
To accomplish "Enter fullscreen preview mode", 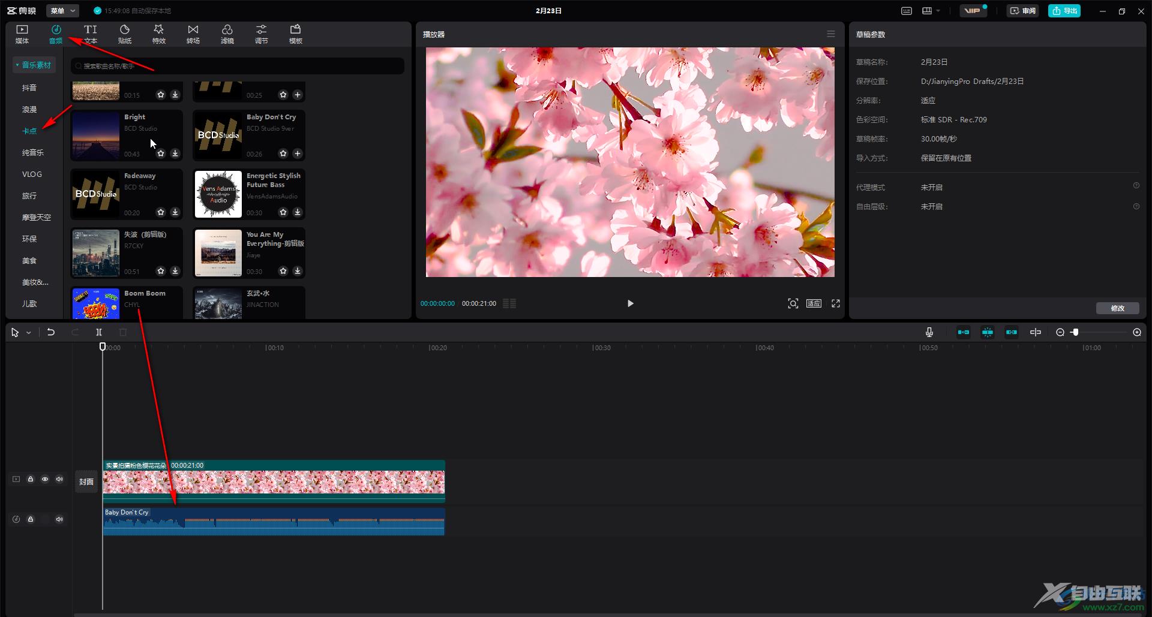I will click(x=836, y=303).
